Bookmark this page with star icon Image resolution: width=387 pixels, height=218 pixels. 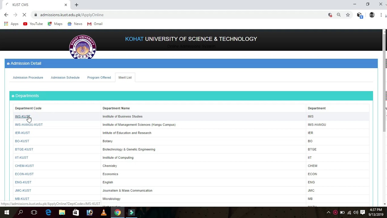[x=348, y=15]
